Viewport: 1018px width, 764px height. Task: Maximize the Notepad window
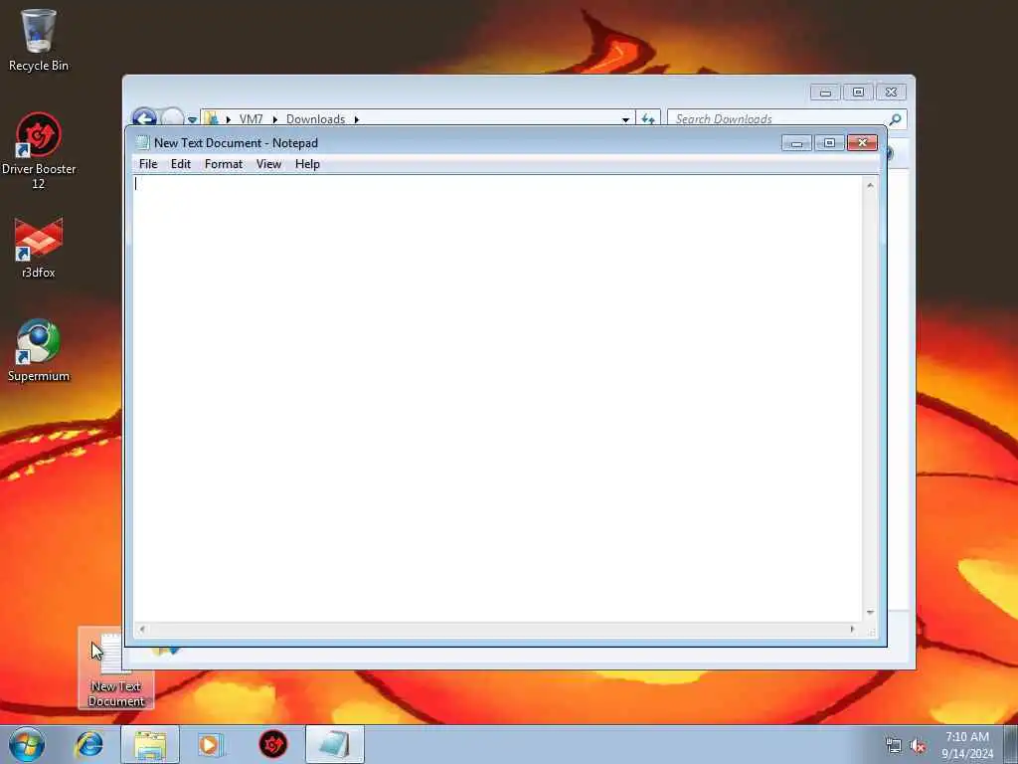pyautogui.click(x=829, y=143)
